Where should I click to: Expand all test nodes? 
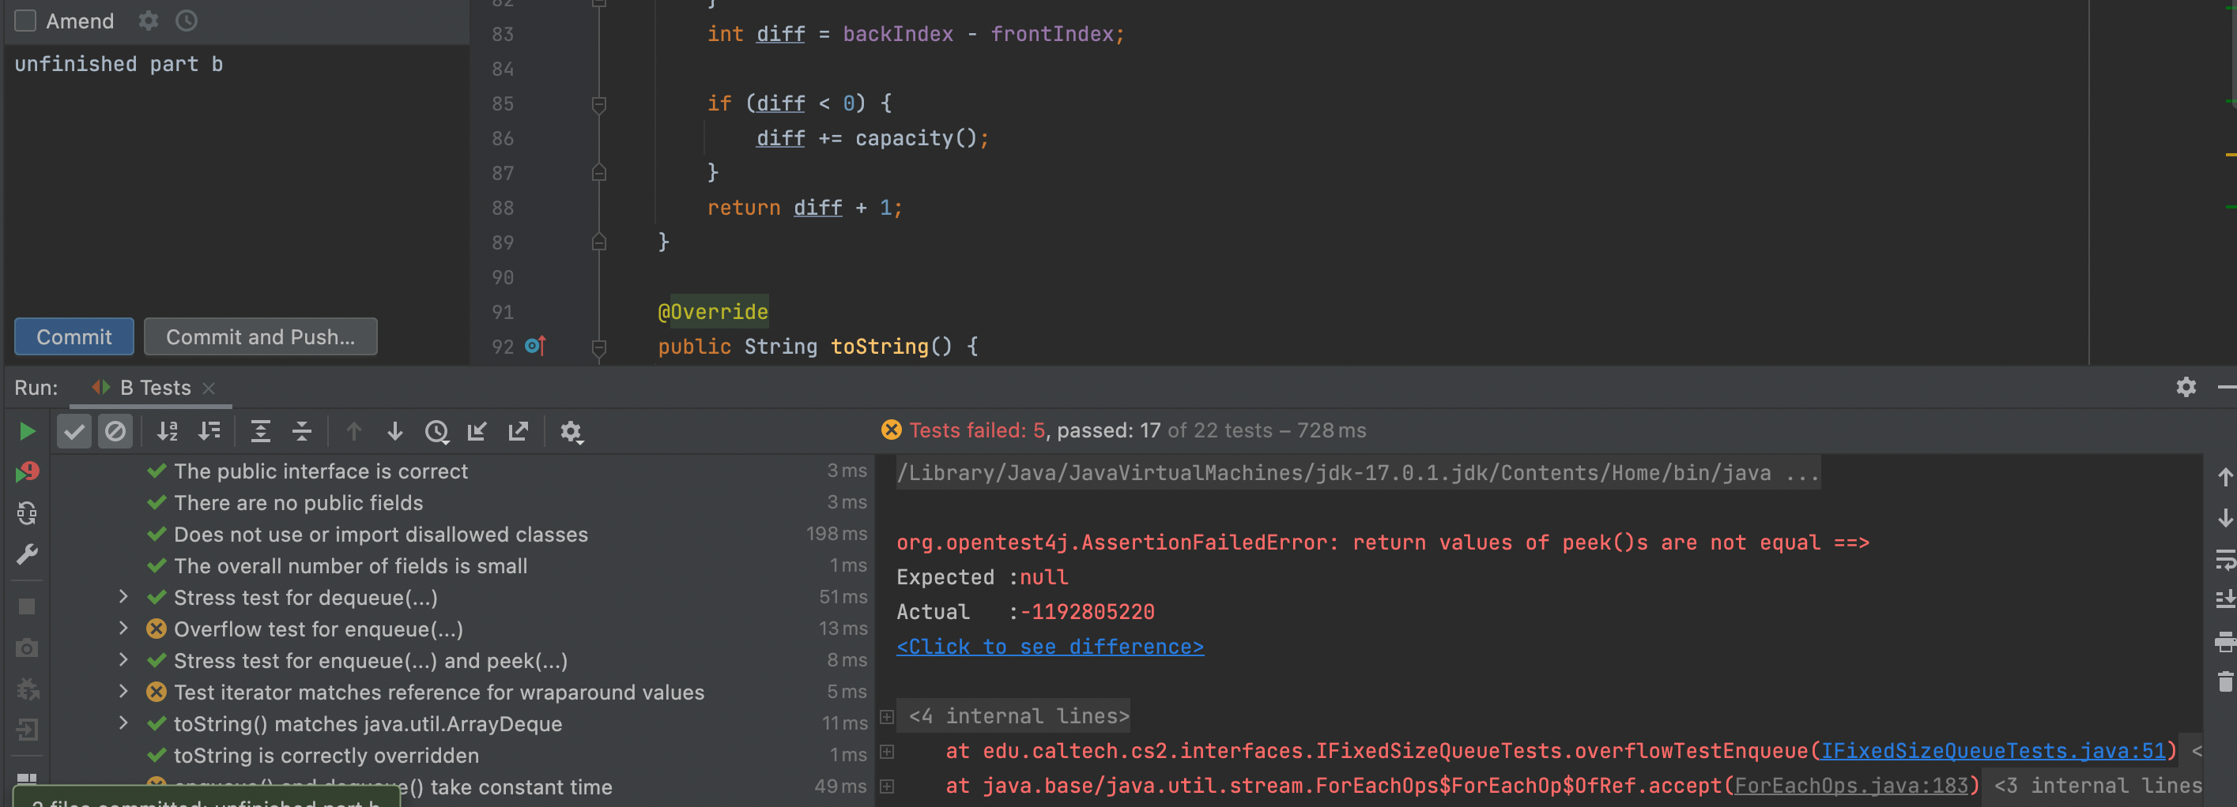point(259,431)
